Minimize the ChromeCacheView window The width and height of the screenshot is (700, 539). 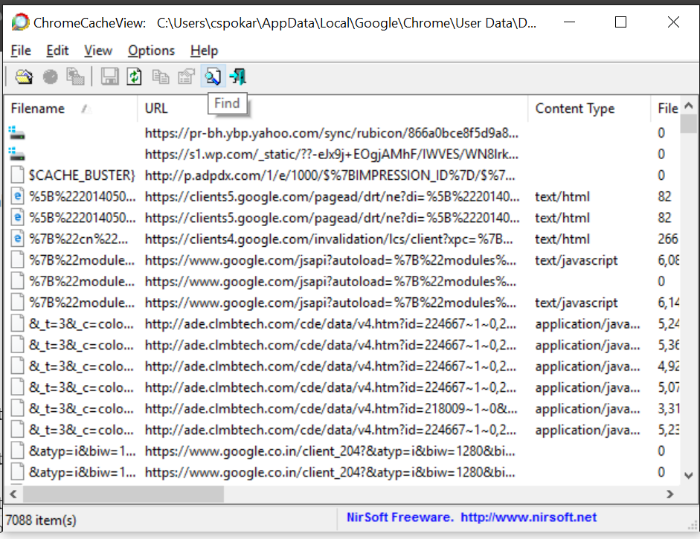[x=569, y=22]
